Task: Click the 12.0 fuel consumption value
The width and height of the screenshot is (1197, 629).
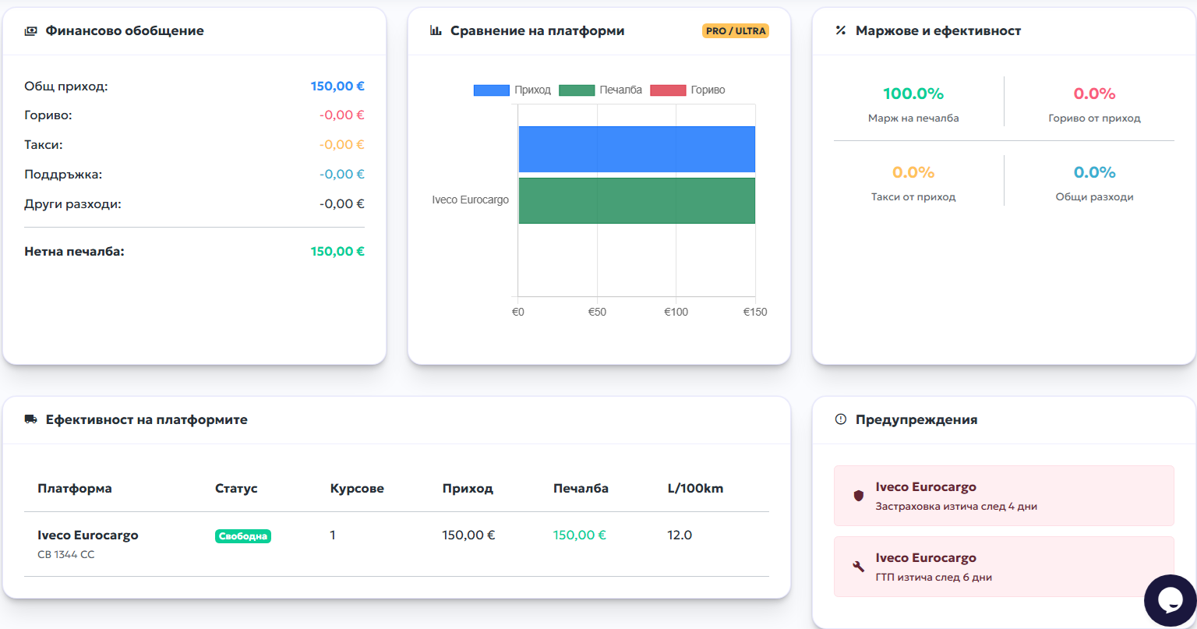Action: tap(680, 535)
